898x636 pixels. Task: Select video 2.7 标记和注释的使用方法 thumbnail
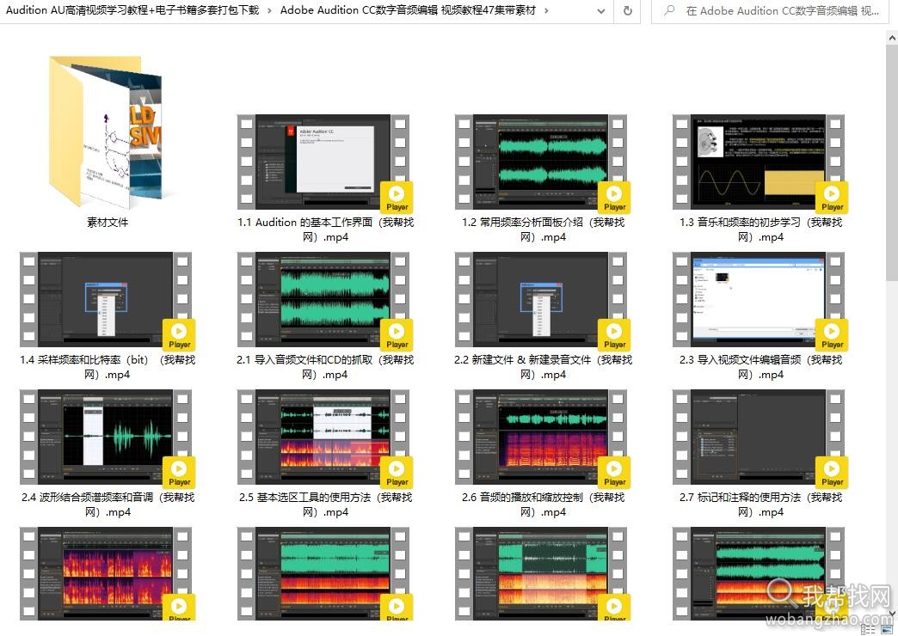[x=759, y=437]
